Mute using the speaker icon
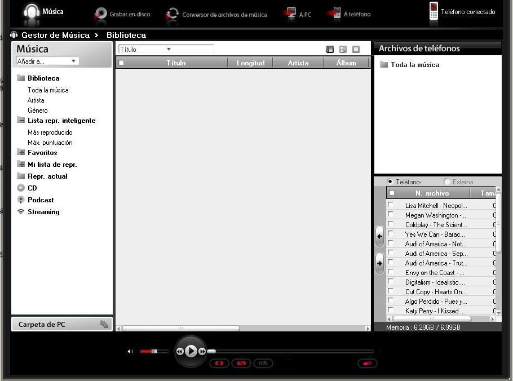This screenshot has width=513, height=381. point(130,351)
